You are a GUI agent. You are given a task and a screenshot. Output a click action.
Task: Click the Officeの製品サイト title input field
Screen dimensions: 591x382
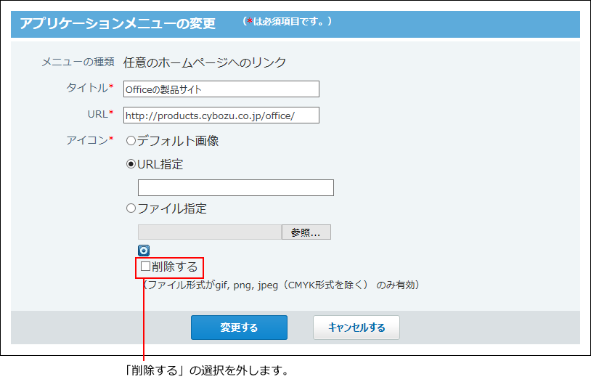pos(221,89)
